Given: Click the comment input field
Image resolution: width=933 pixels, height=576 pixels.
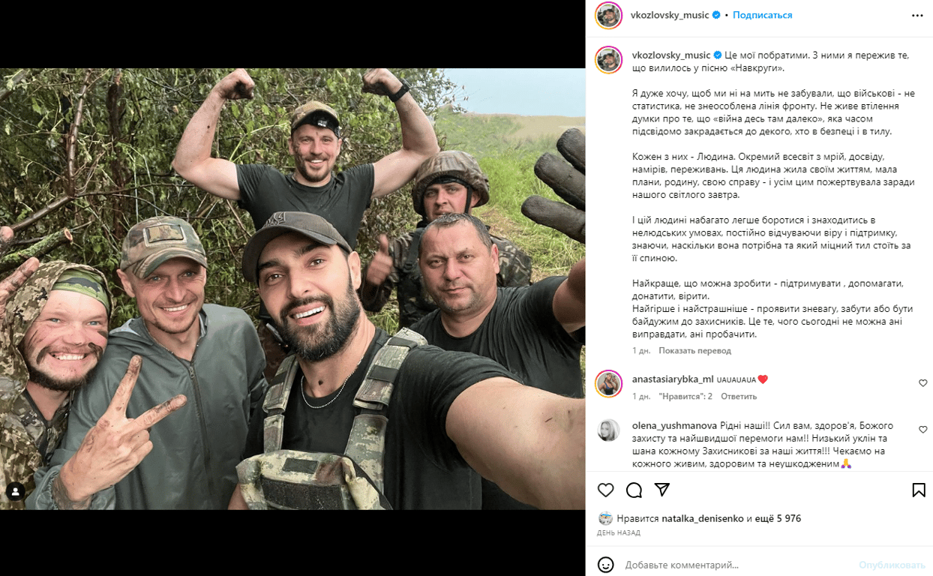Looking at the screenshot, I should point(735,565).
